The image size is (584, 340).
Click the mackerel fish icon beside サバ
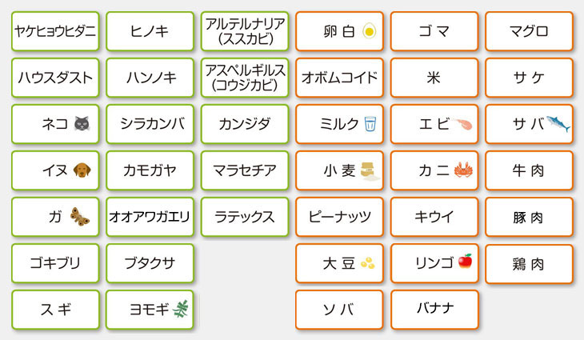[x=558, y=123]
